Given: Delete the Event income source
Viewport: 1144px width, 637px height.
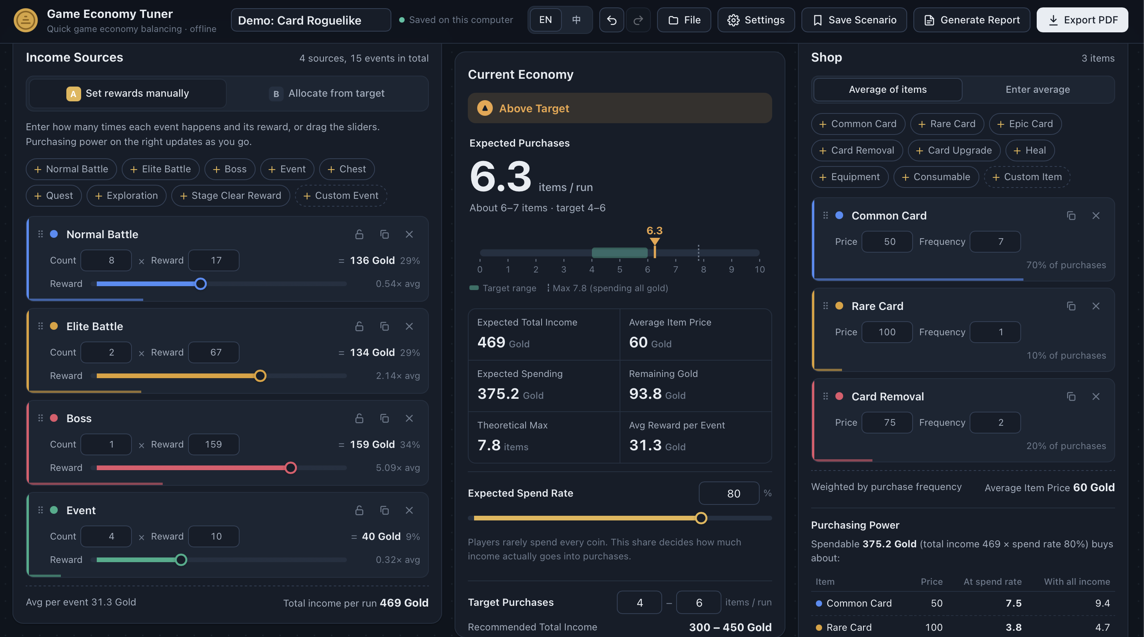Looking at the screenshot, I should [409, 511].
